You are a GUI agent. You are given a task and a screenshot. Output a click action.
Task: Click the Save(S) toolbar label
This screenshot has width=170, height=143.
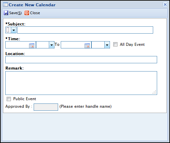[x=16, y=13]
